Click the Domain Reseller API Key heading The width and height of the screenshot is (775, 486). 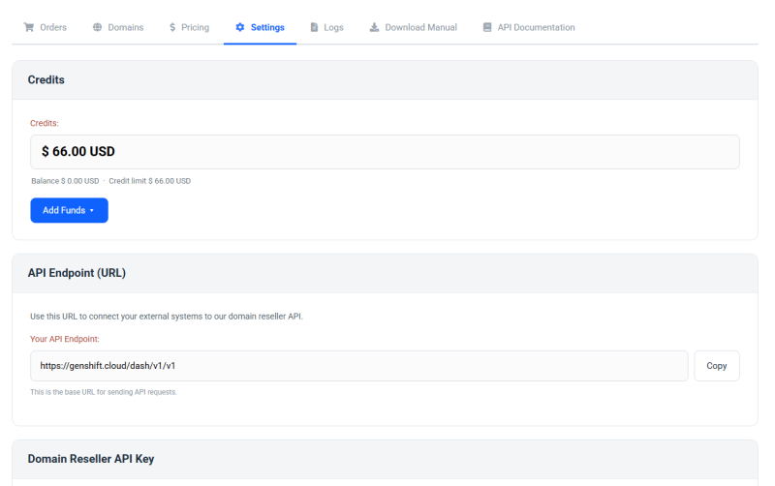pyautogui.click(x=91, y=459)
